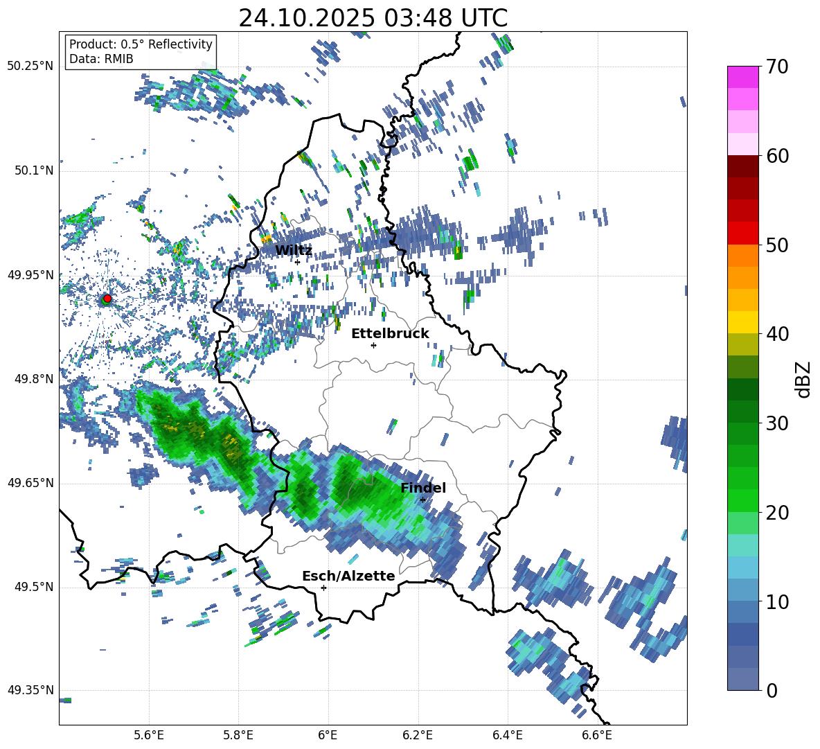This screenshot has height=749, width=820.
Task: Click 'Product: 0.5° Reflectivity' text
Action: 141,44
